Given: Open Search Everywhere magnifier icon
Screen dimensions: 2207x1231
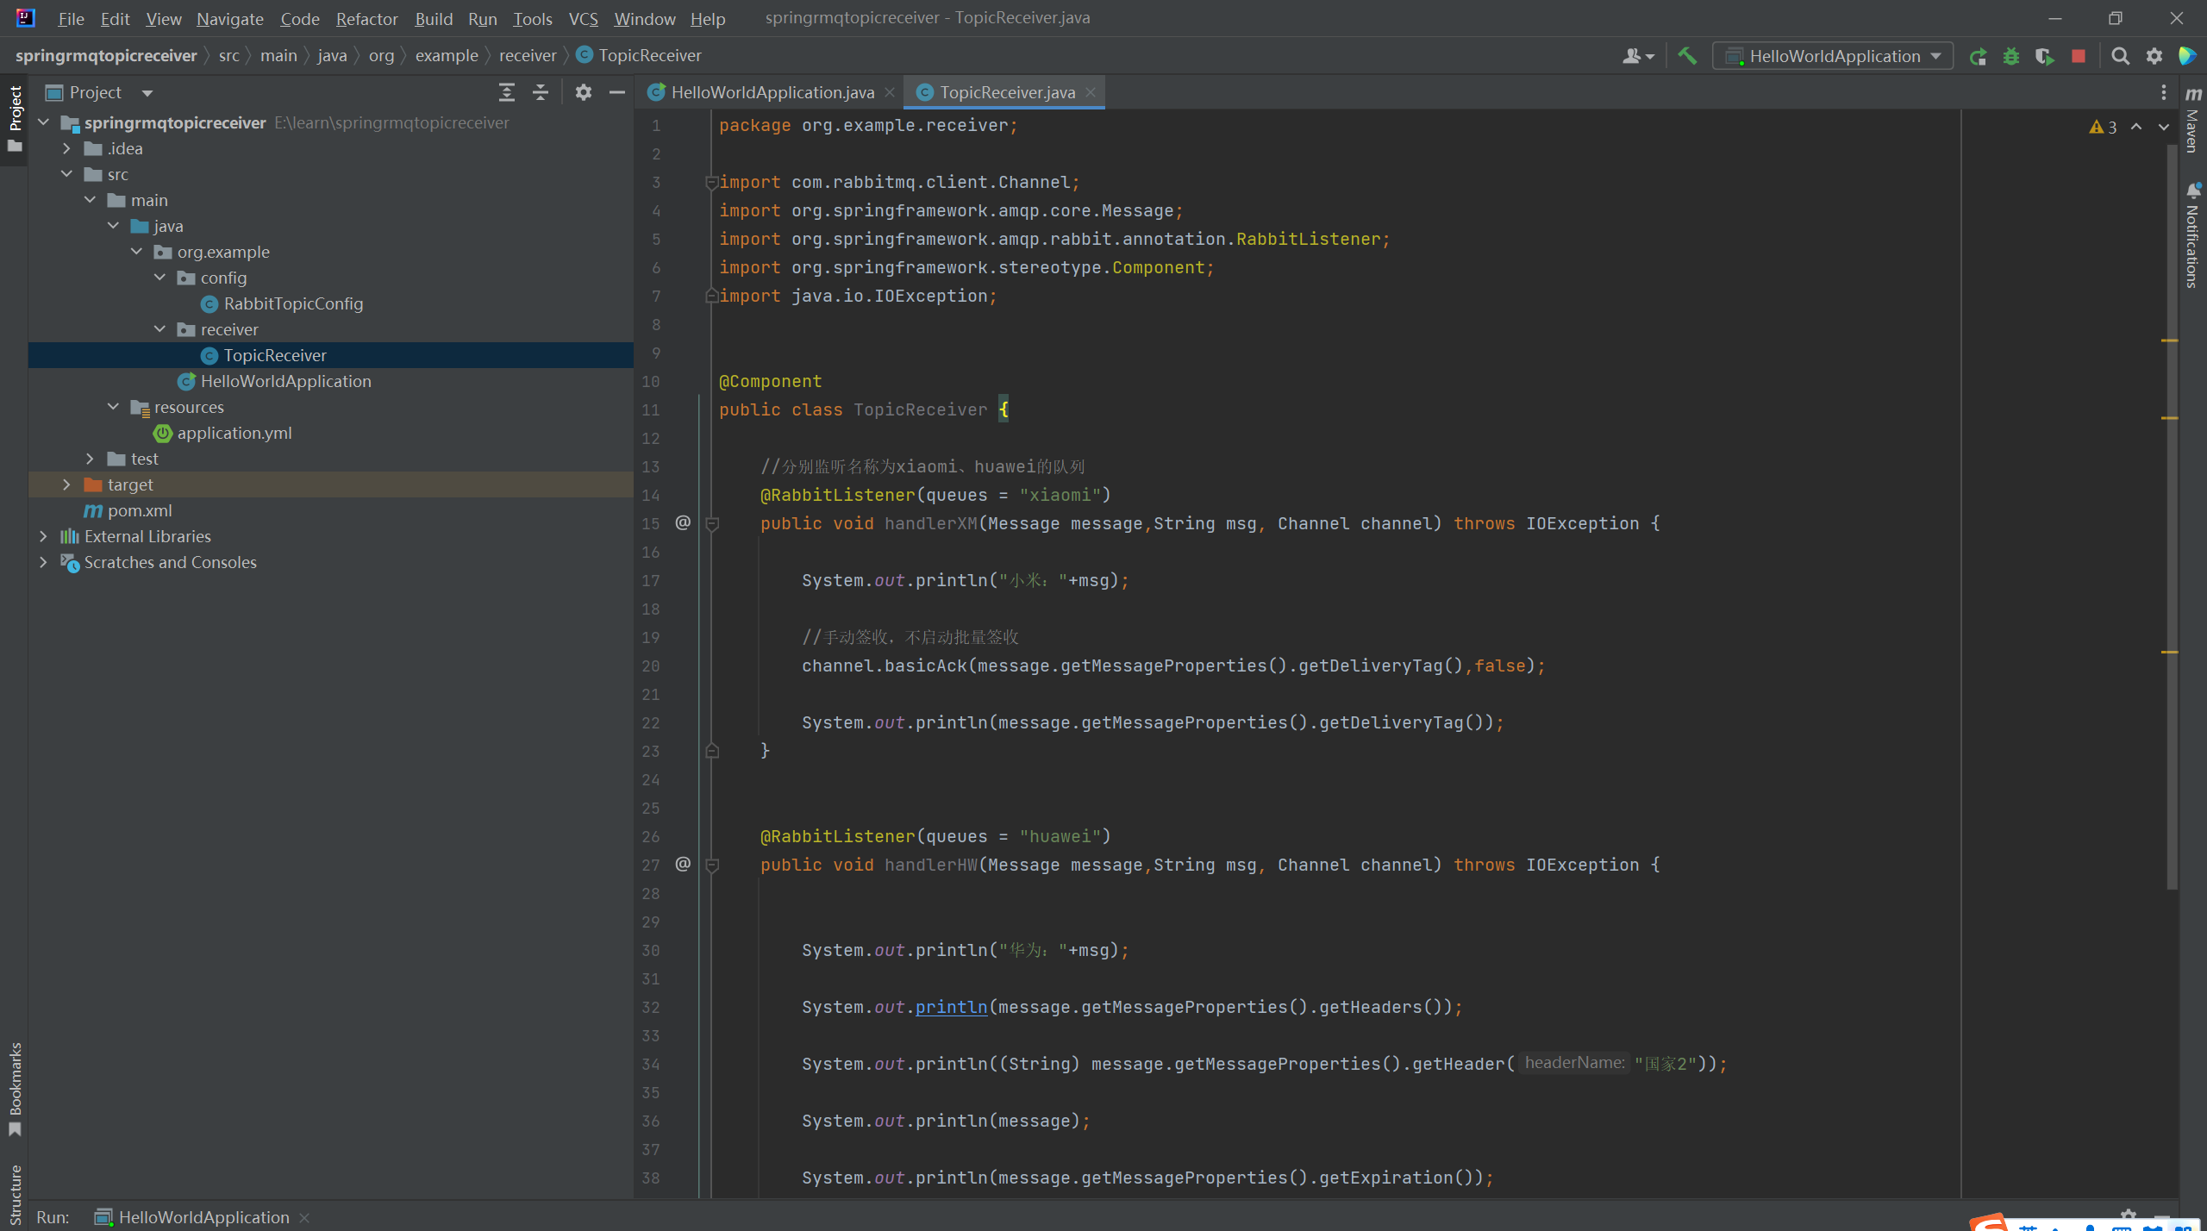Looking at the screenshot, I should [2120, 56].
